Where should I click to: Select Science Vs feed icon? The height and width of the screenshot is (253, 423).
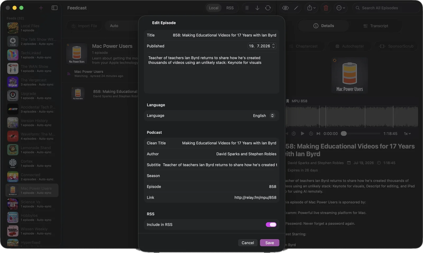pyautogui.click(x=13, y=204)
